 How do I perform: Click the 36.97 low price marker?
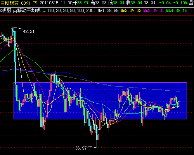tap(81, 148)
